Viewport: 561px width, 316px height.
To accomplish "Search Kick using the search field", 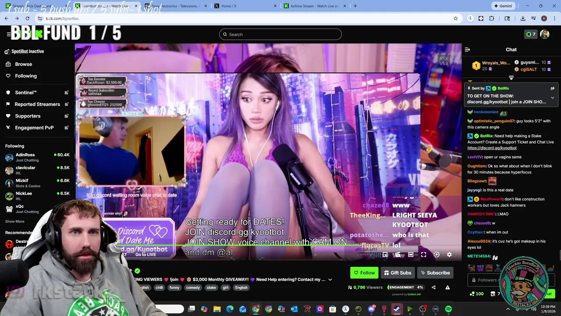I will [280, 34].
